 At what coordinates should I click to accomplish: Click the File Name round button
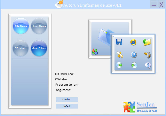coord(21,26)
